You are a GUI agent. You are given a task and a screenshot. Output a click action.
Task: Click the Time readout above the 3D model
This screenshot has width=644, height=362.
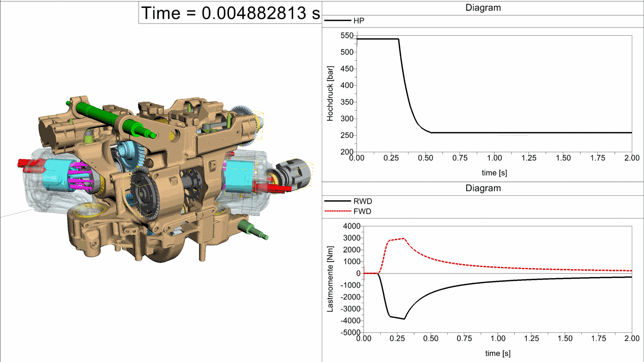point(230,13)
